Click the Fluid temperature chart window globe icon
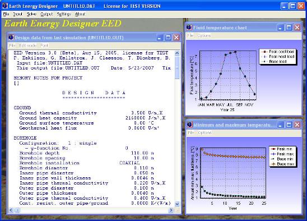307x221 pixels. point(189,27)
